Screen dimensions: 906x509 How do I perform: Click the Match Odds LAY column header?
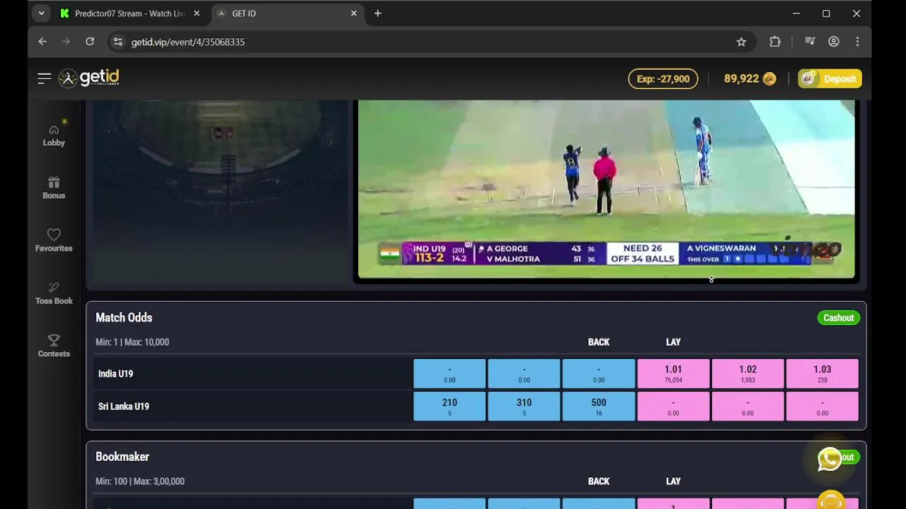pos(673,342)
